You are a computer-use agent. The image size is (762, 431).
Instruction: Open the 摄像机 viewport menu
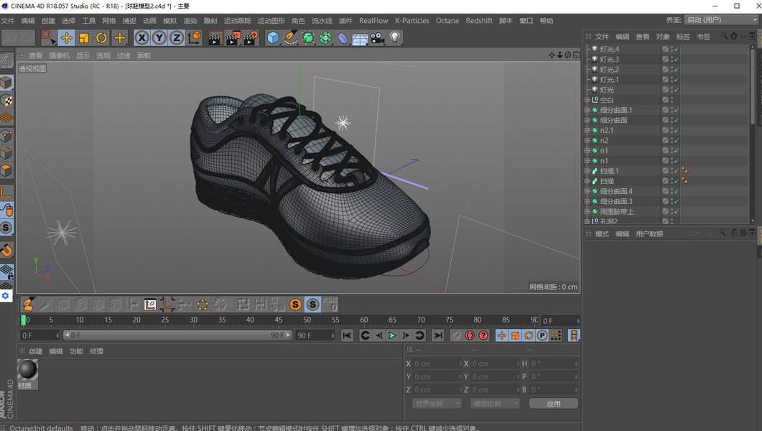coord(59,55)
